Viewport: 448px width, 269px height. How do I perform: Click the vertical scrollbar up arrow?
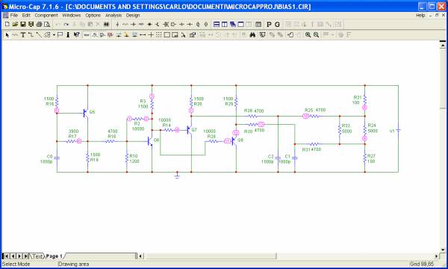pos(443,44)
